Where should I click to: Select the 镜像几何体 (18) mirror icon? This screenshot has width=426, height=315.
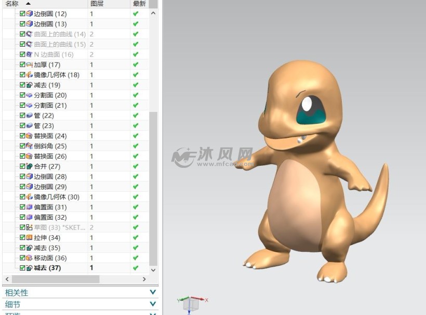pyautogui.click(x=29, y=75)
